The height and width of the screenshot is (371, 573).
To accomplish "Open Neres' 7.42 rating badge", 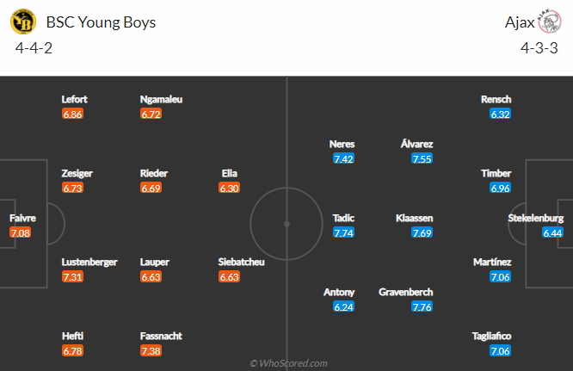I will tap(343, 158).
